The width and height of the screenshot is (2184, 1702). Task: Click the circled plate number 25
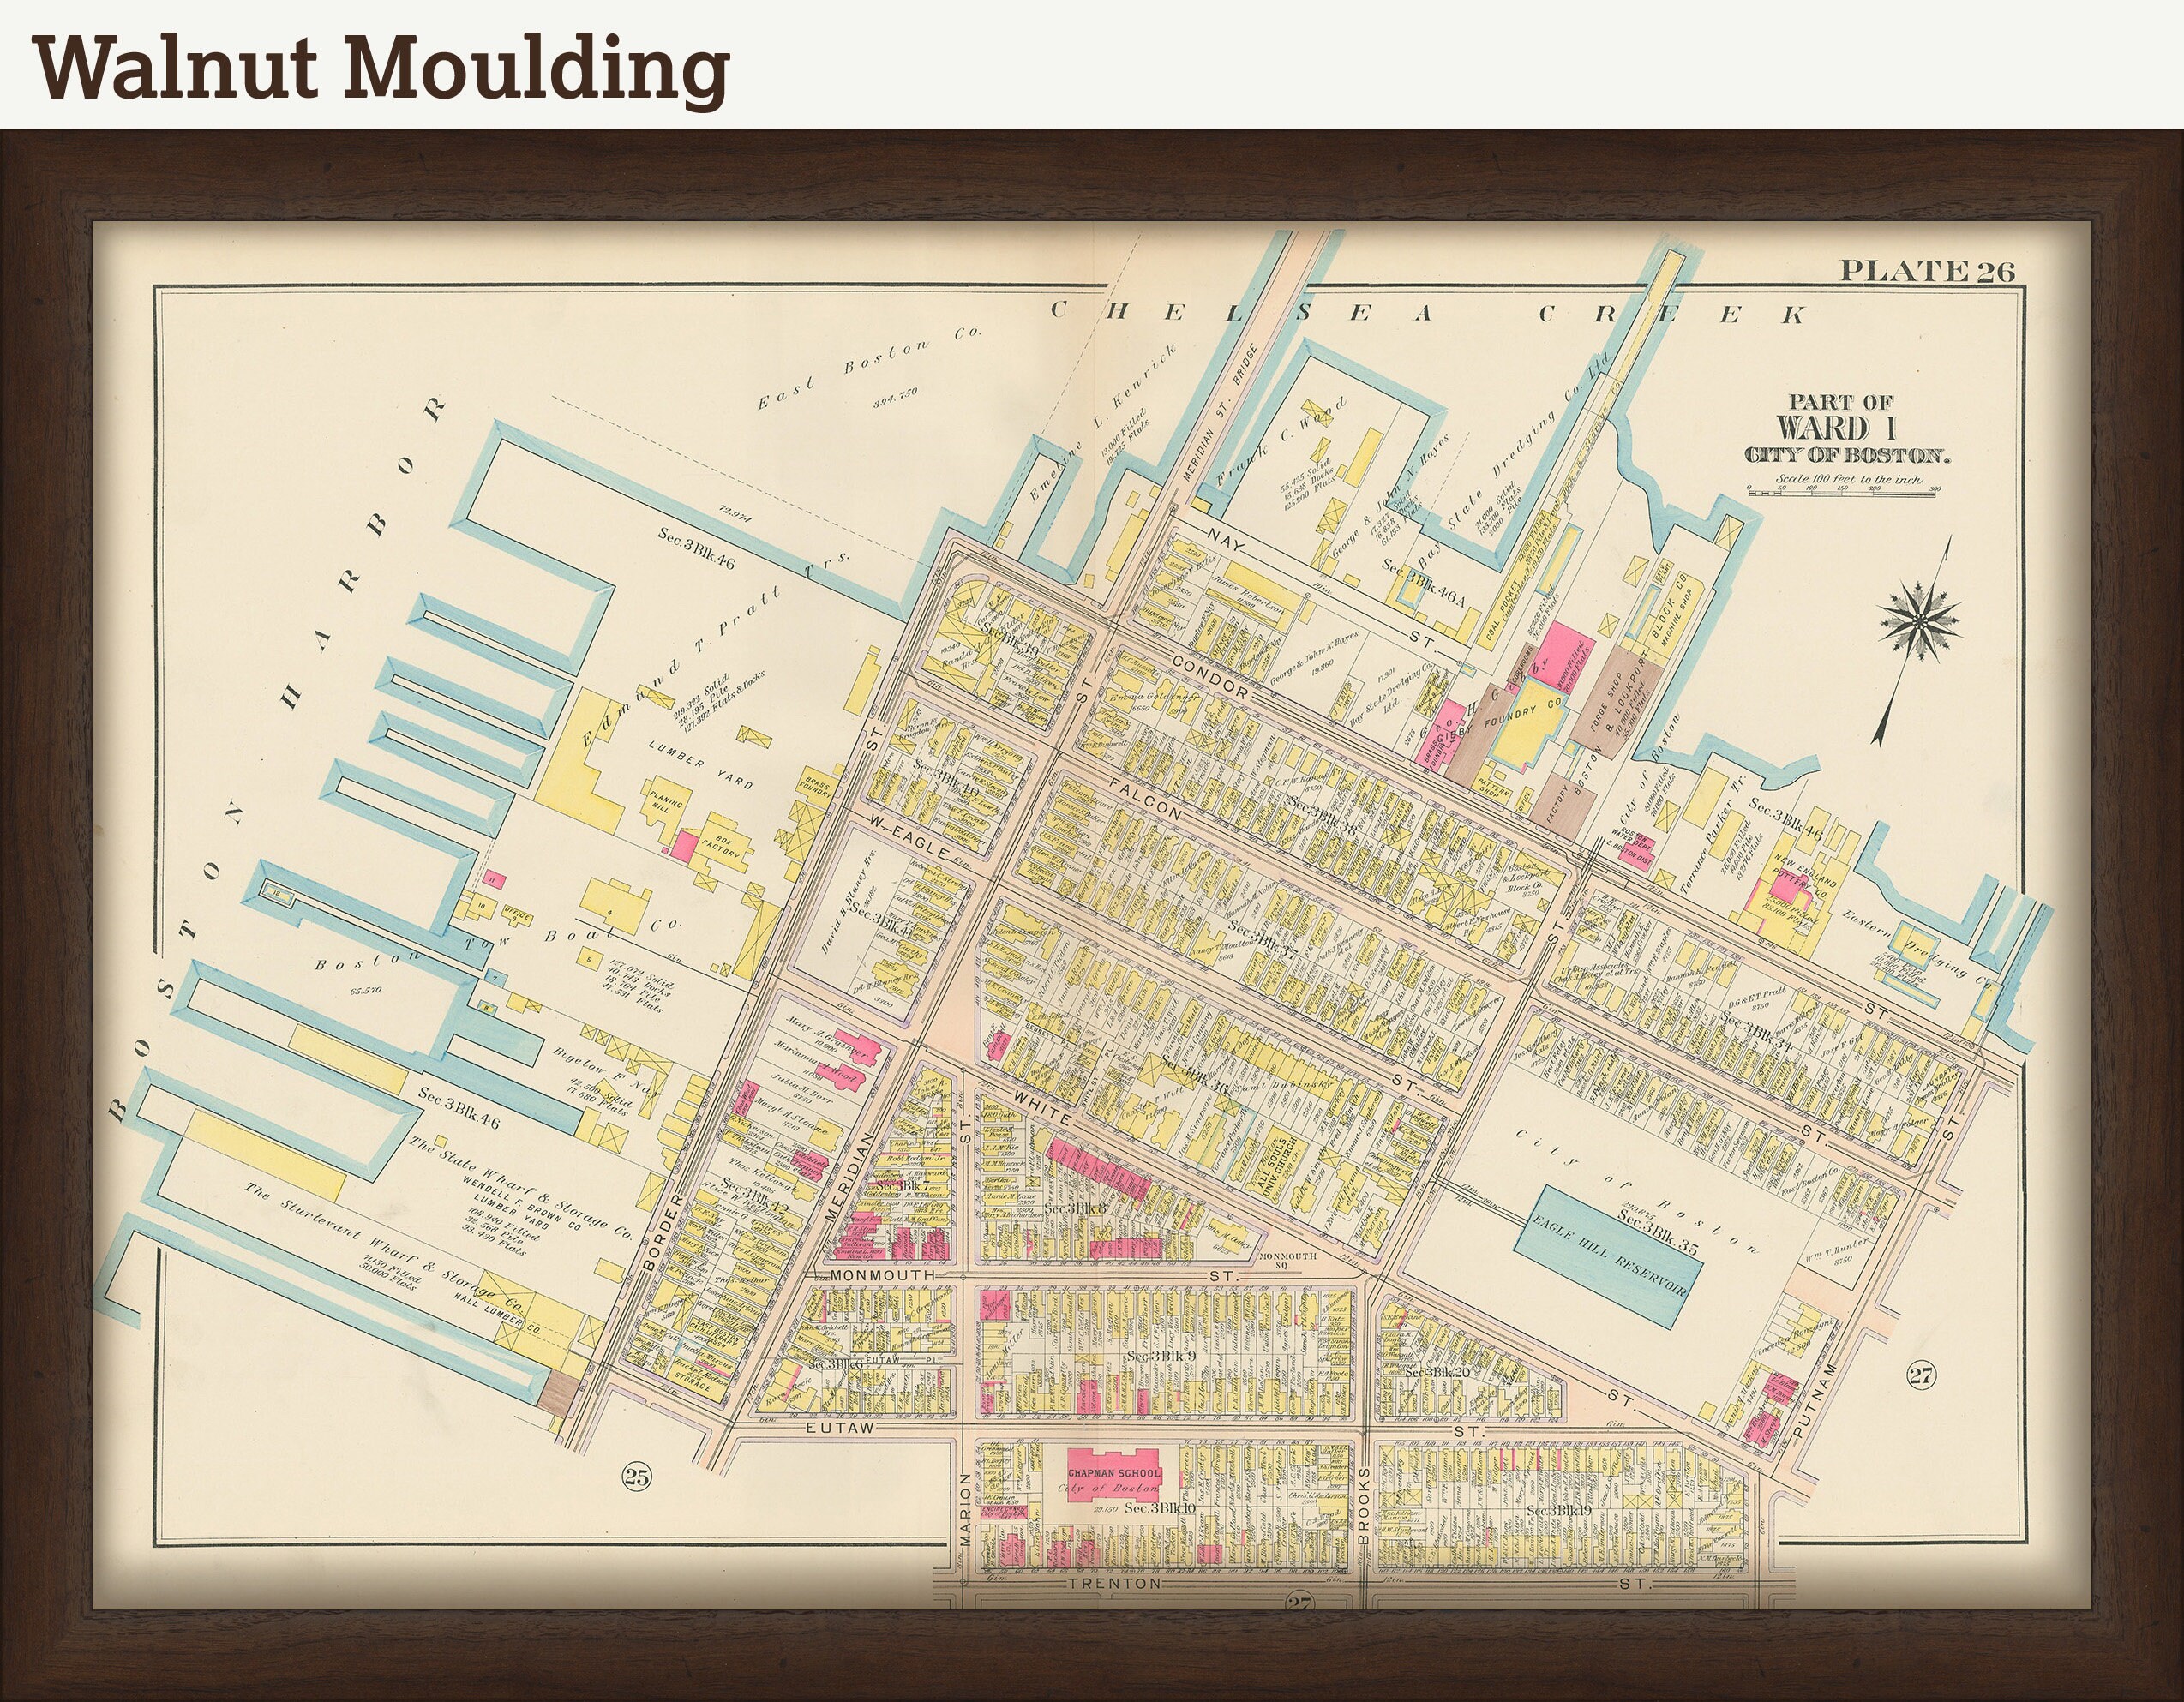point(636,1476)
